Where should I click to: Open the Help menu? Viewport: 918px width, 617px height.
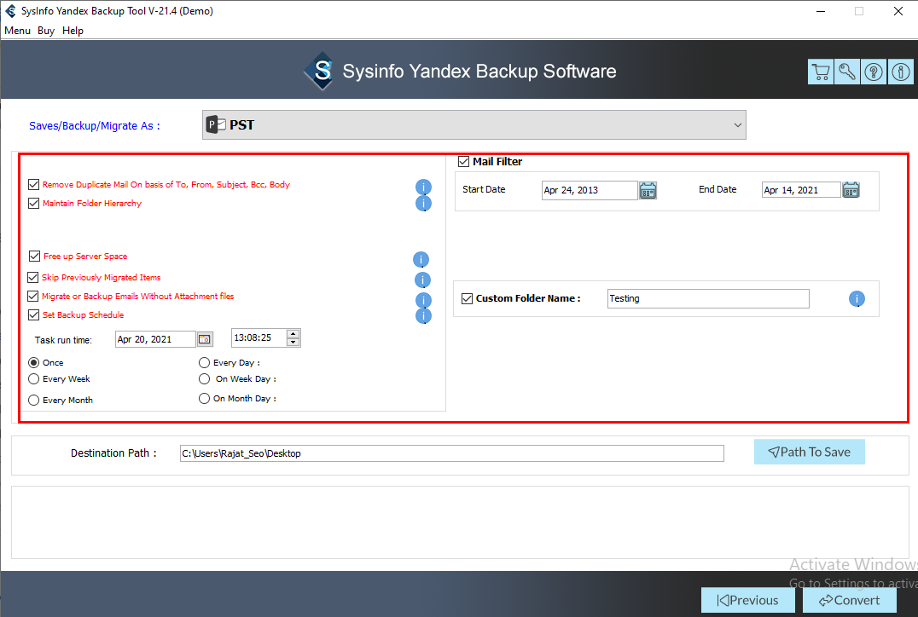73,31
